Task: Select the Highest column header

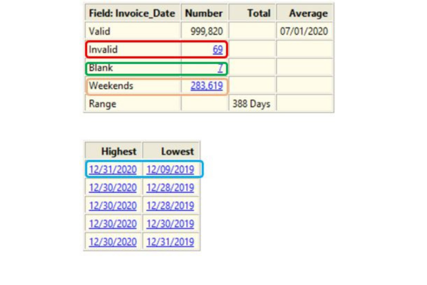Action: (x=119, y=151)
